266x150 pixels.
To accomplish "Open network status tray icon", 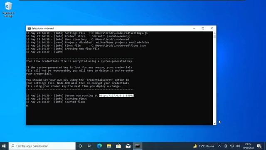I will click(x=232, y=146).
